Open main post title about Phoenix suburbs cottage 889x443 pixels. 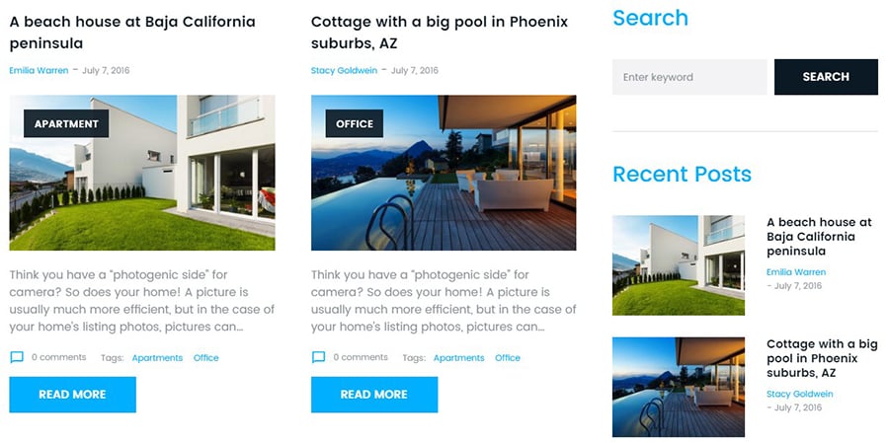439,32
